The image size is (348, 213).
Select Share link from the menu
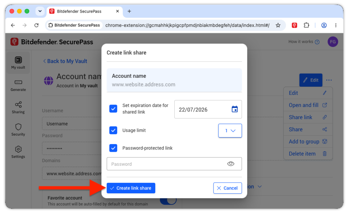pyautogui.click(x=308, y=117)
